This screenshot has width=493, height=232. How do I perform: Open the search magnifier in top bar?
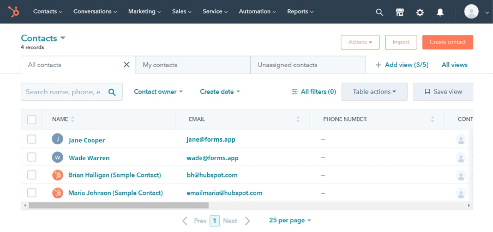tap(380, 12)
